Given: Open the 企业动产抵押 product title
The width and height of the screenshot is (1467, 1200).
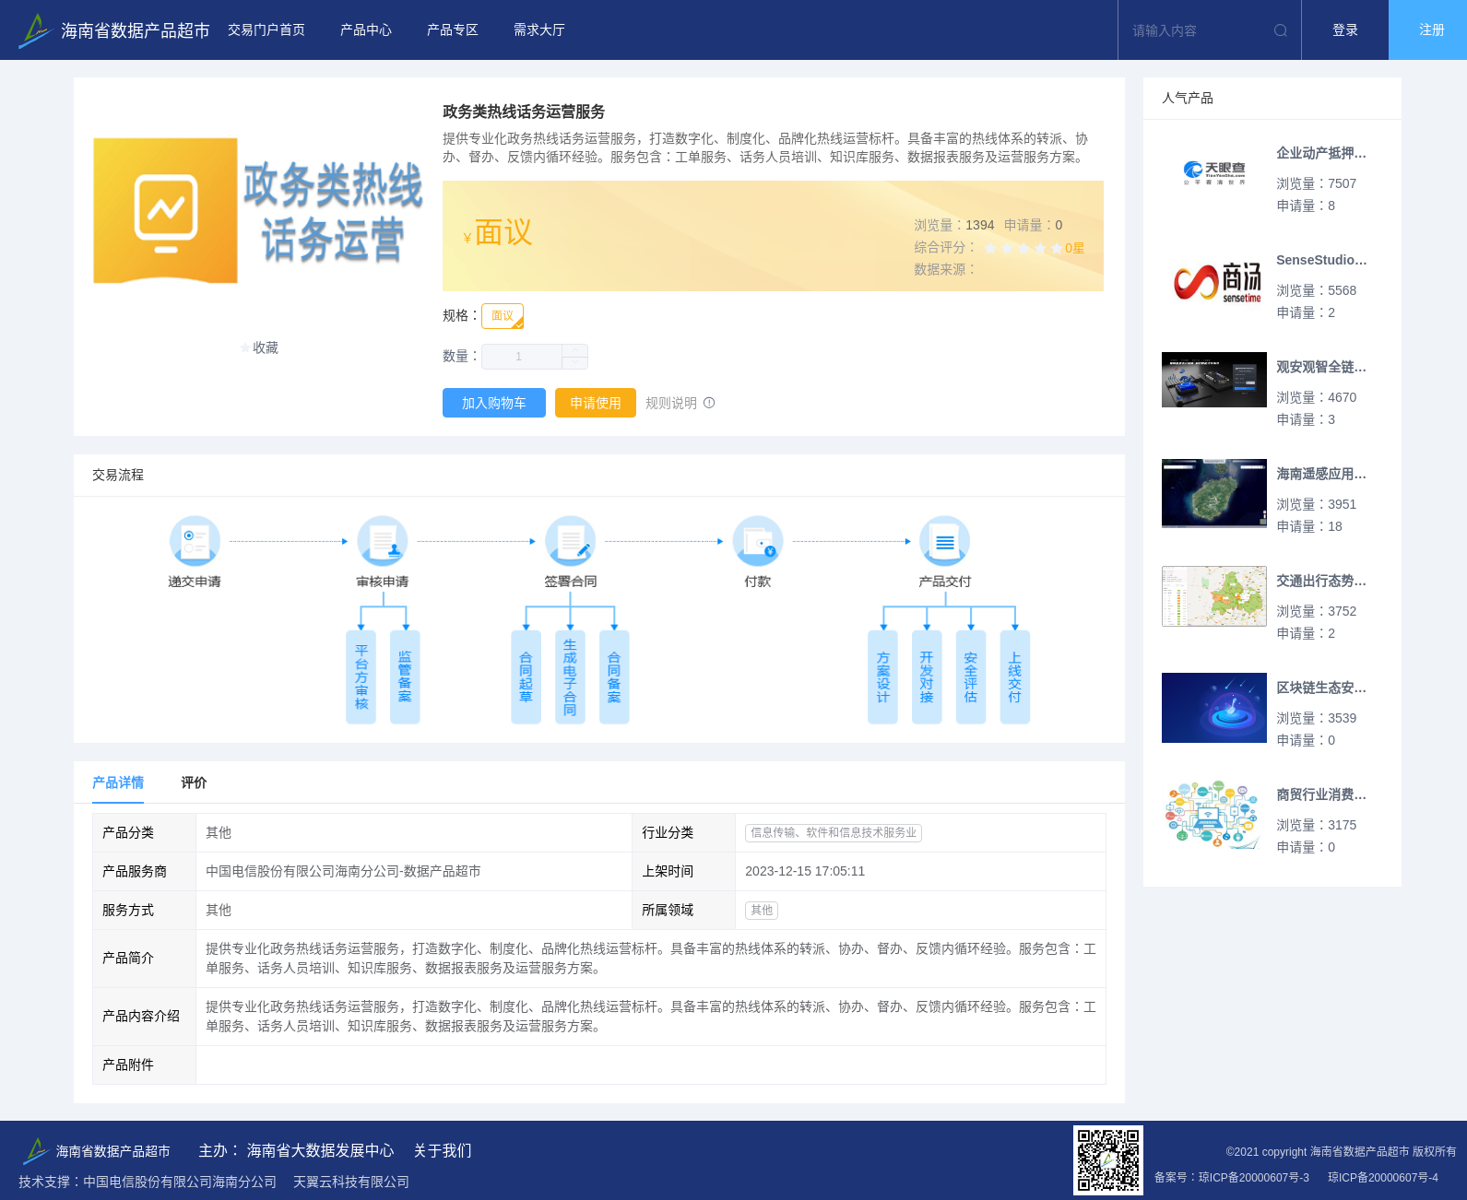Looking at the screenshot, I should click(1321, 153).
